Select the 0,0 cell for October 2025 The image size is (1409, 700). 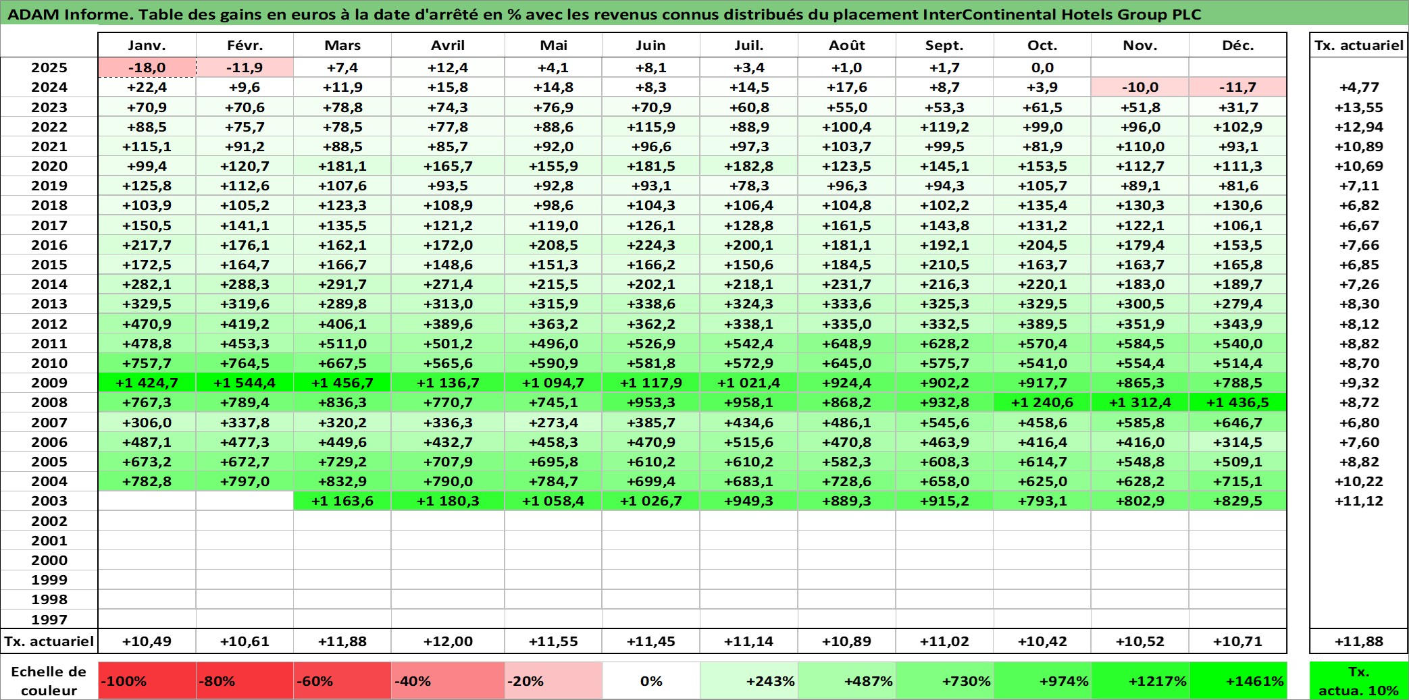pyautogui.click(x=1042, y=68)
